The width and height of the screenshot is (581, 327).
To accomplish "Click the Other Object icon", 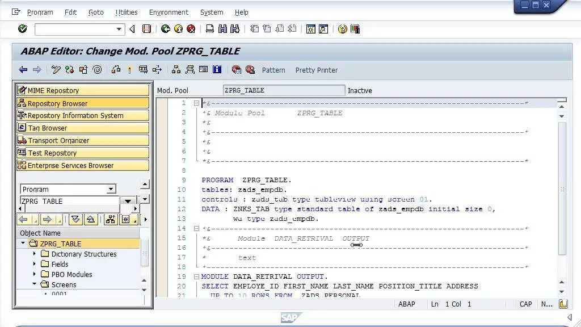I will [x=83, y=70].
